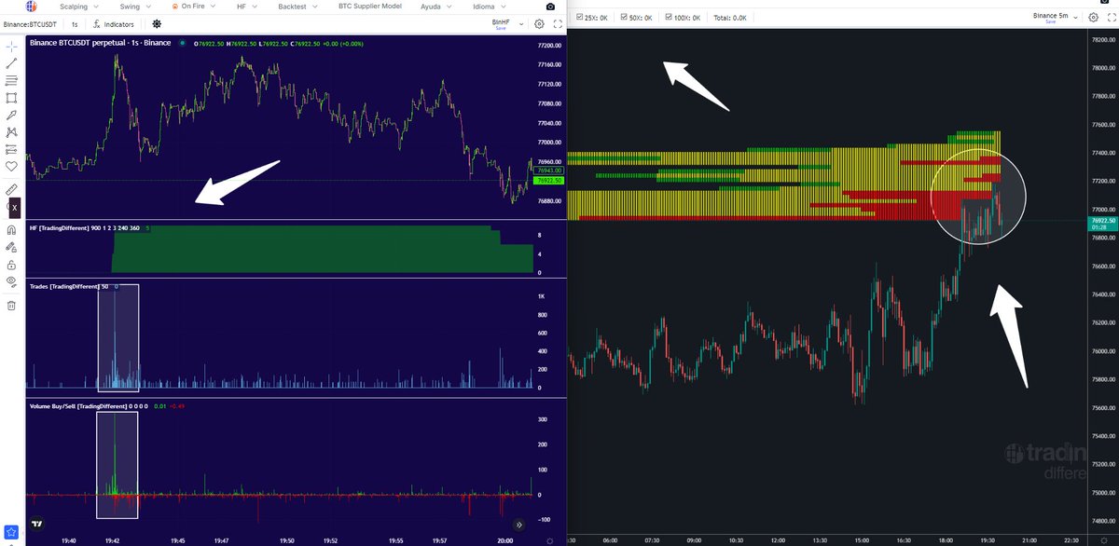Disable the 25X checkbox

tap(579, 17)
